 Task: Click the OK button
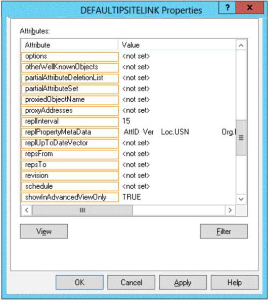click(x=79, y=282)
